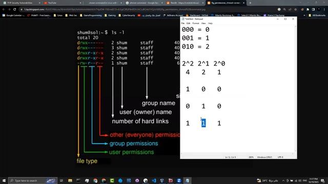Open the taskbar clock and date

pyautogui.click(x=313, y=180)
